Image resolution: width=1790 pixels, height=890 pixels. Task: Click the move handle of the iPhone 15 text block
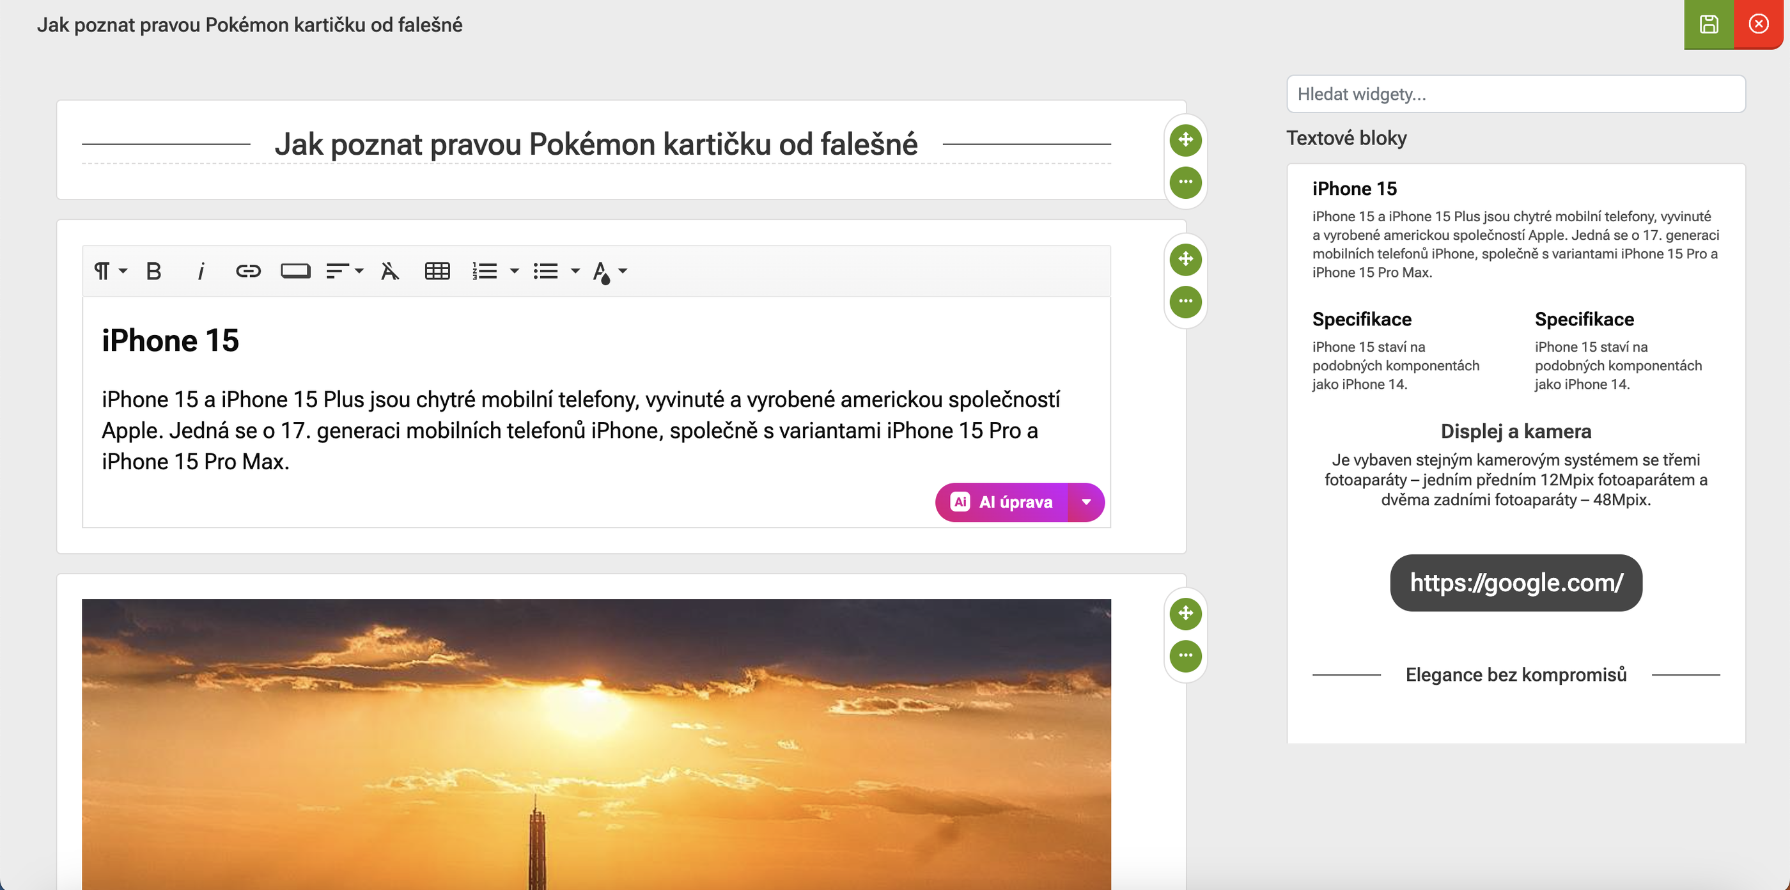(x=1185, y=258)
